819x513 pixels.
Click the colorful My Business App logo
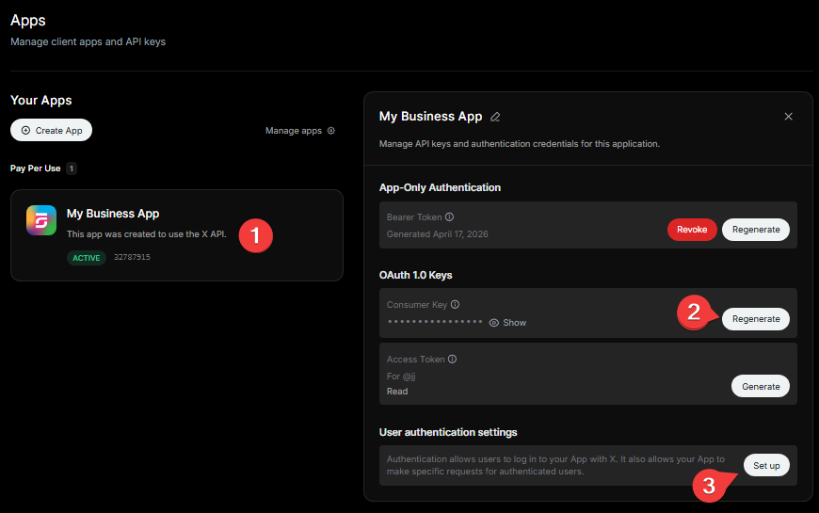41,220
